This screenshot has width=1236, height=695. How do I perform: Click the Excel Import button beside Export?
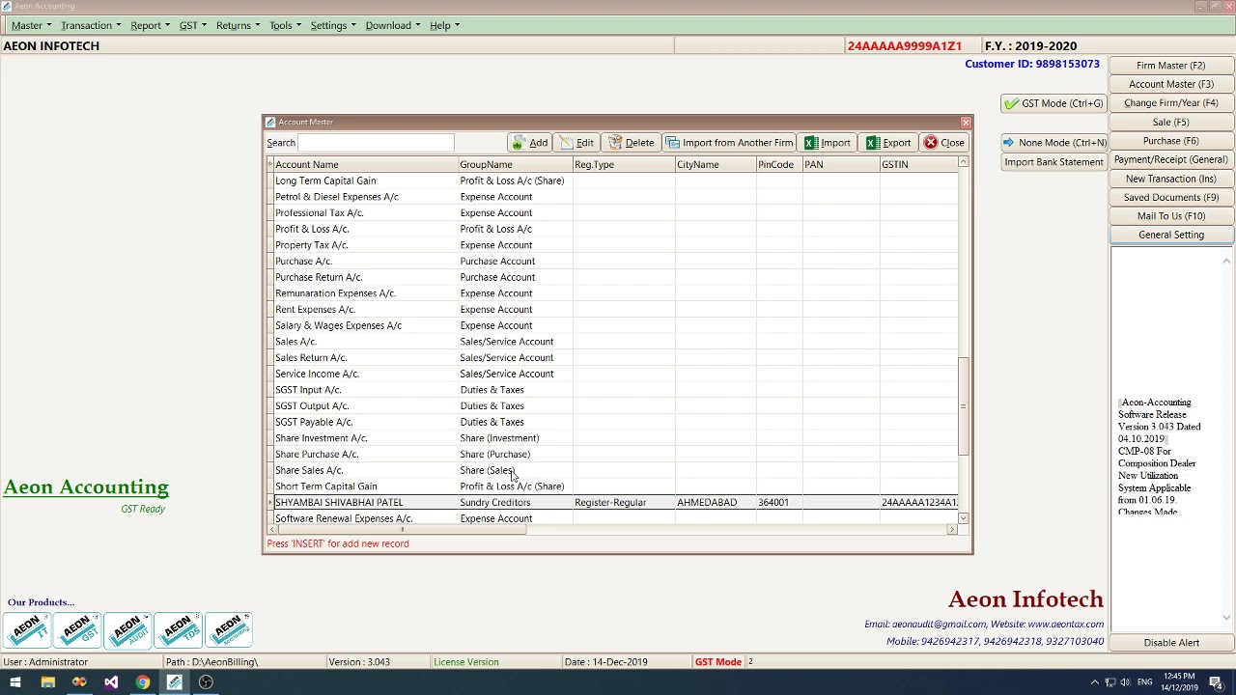(x=828, y=143)
